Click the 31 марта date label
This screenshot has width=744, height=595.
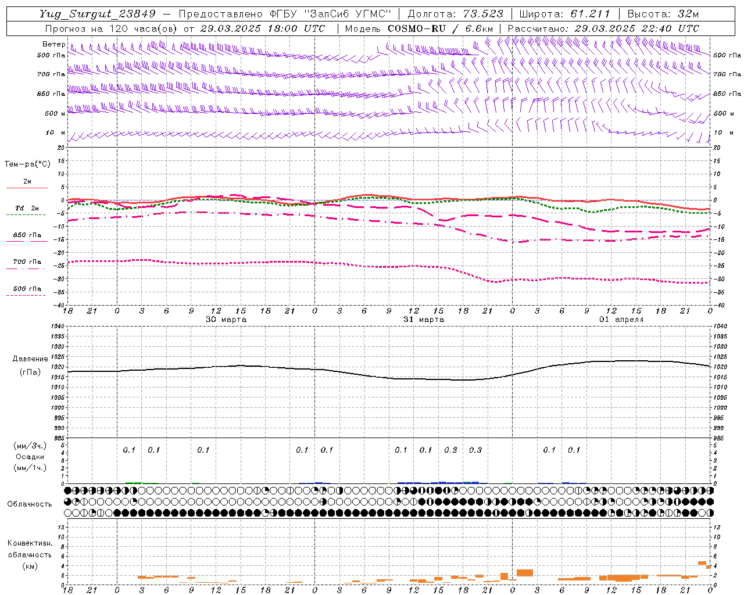coord(424,320)
